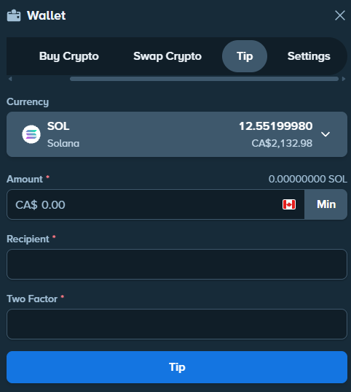Switch to the Buy Crypto tab
351x392 pixels.
point(69,56)
